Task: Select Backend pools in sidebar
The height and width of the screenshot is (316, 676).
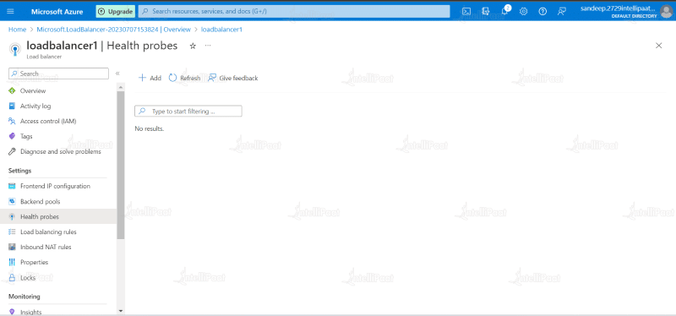Action: (x=40, y=201)
